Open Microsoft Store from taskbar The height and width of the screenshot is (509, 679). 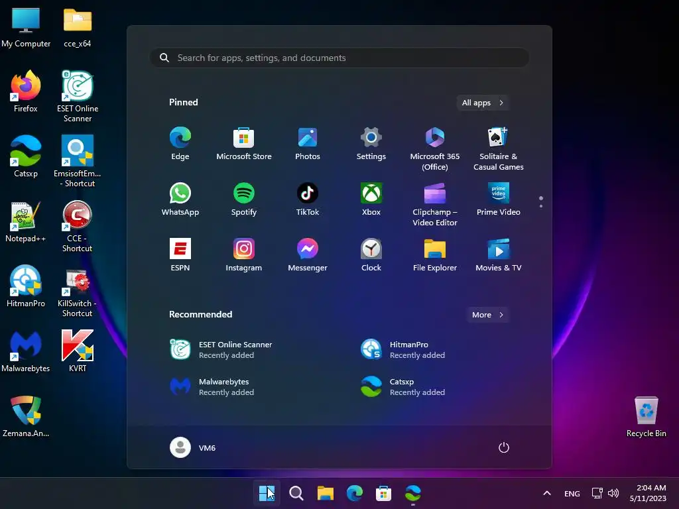[383, 493]
